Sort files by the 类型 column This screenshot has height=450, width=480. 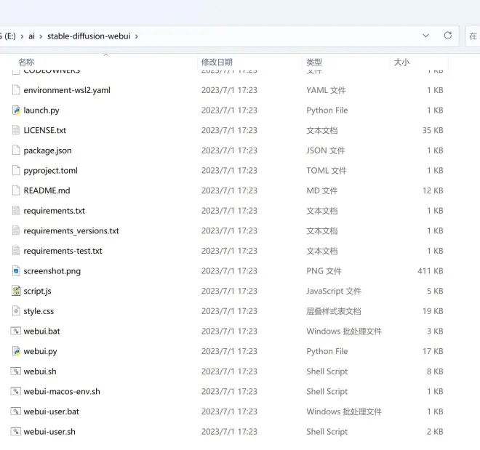point(314,62)
